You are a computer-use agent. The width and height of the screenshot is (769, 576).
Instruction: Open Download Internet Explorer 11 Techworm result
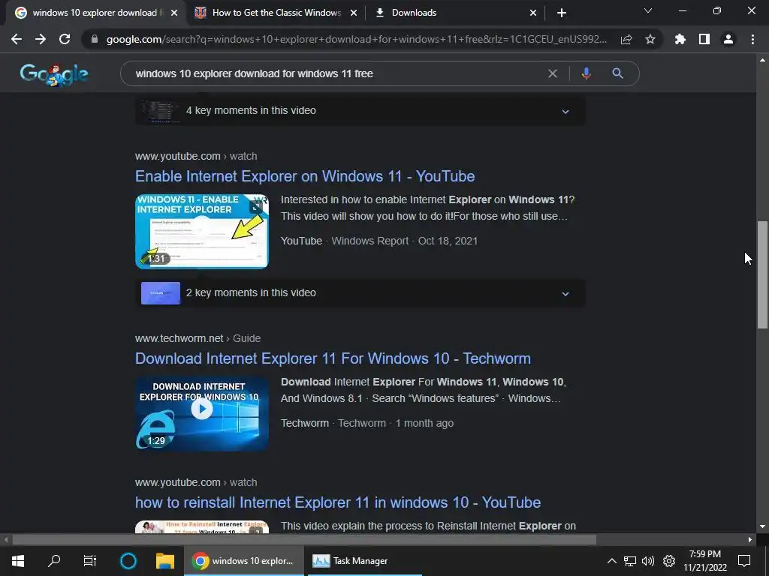(333, 358)
